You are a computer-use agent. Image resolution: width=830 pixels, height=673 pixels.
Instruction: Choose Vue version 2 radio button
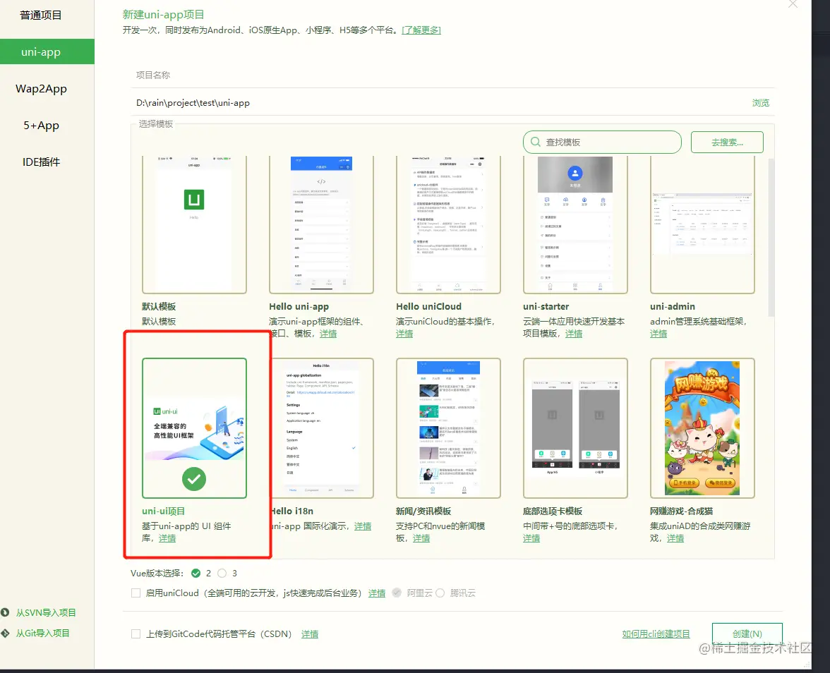[196, 573]
